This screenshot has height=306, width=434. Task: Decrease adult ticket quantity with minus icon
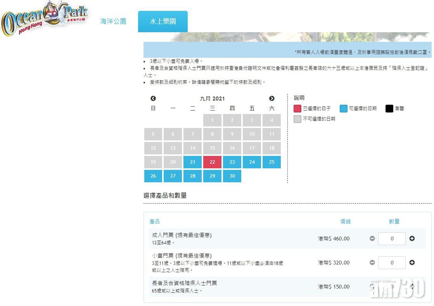coord(372,239)
